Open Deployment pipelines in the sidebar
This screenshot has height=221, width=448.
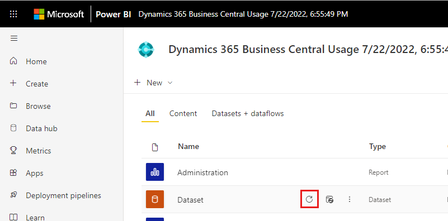63,196
